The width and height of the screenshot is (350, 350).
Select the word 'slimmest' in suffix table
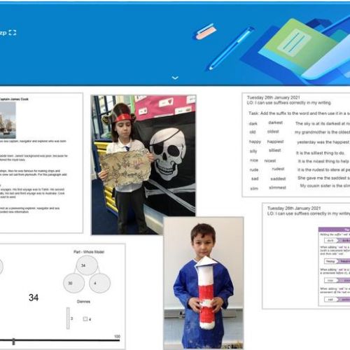pos(277,188)
